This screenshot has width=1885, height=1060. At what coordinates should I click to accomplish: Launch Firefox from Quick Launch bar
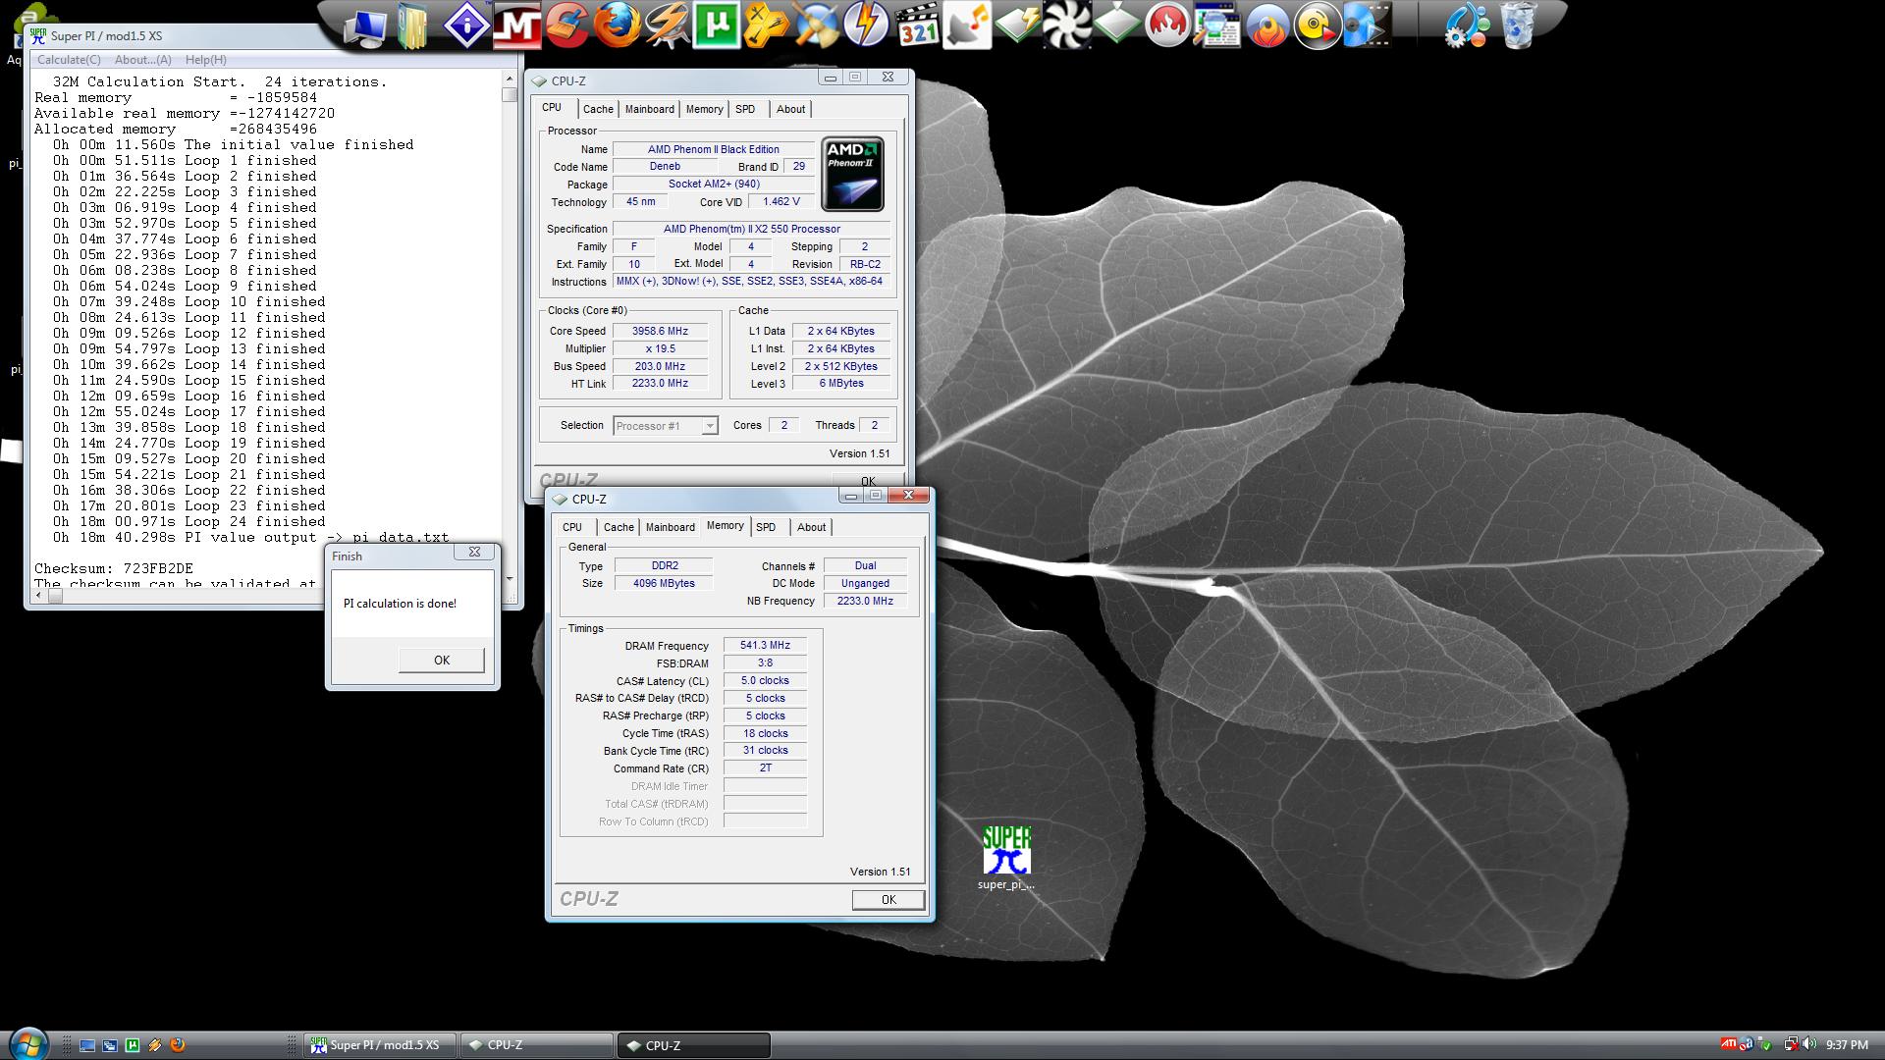click(x=178, y=1045)
